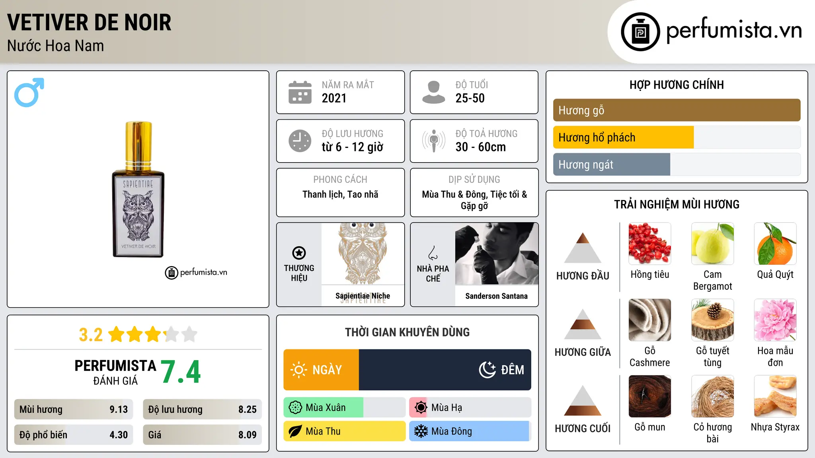Viewport: 815px width, 458px height.
Task: Click the Hoa mẫu đơn peony image
Action: (x=775, y=320)
